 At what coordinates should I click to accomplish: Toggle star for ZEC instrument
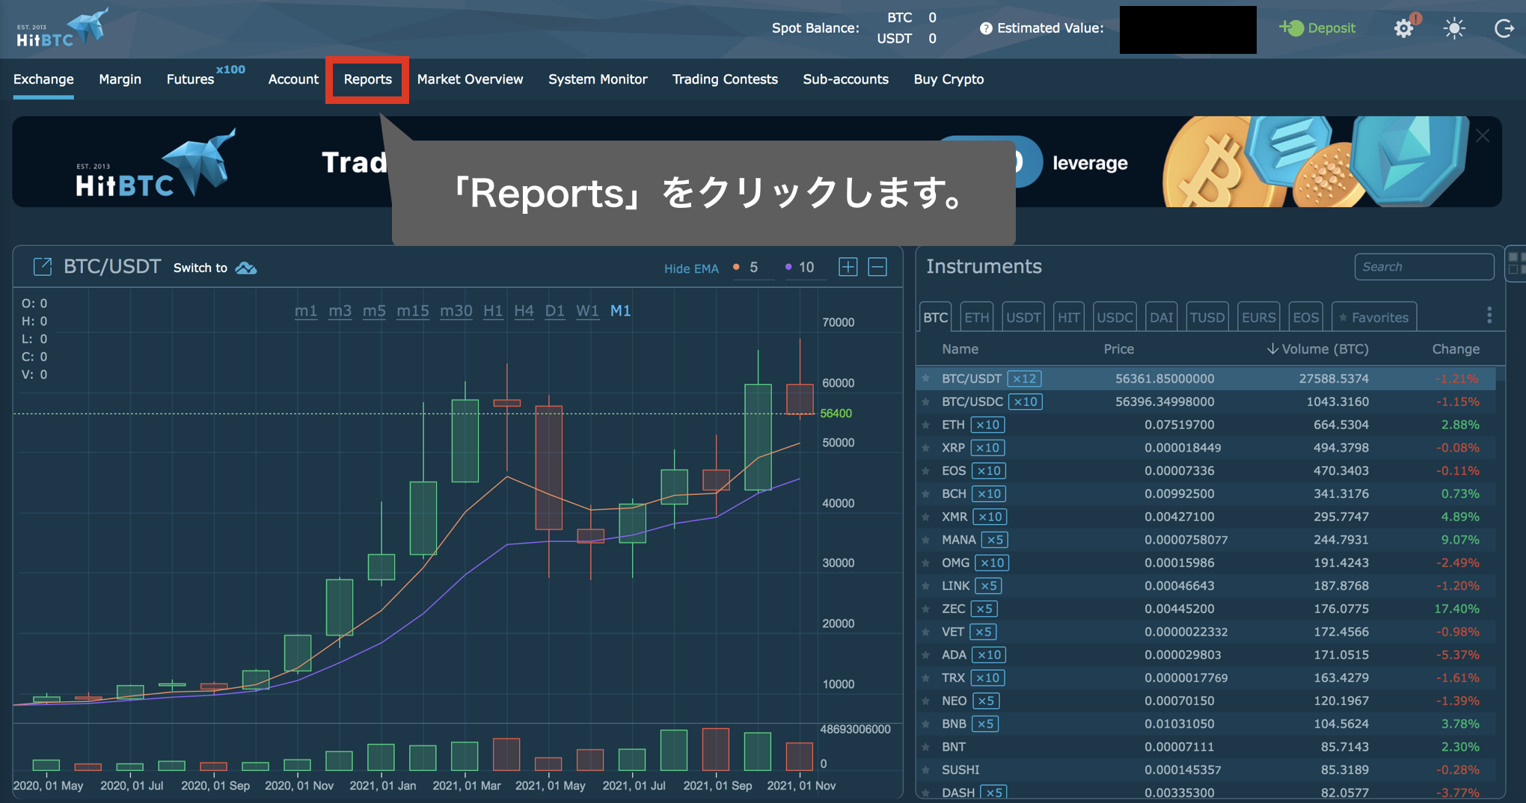coord(926,609)
